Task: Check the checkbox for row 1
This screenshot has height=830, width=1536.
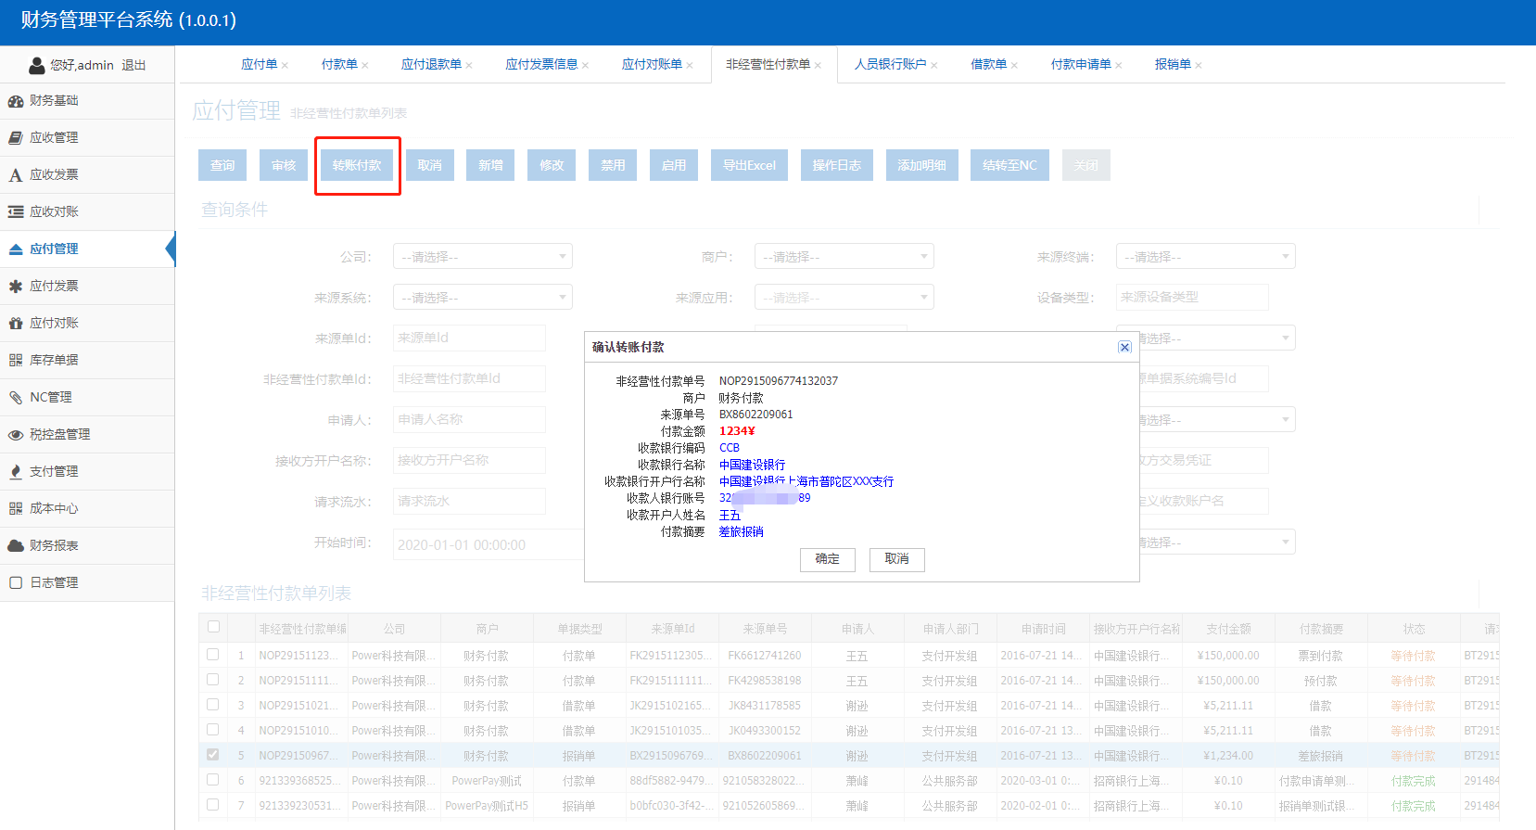Action: coord(213,655)
